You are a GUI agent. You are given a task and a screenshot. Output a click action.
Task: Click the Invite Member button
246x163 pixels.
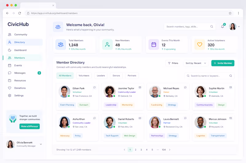(x=223, y=63)
